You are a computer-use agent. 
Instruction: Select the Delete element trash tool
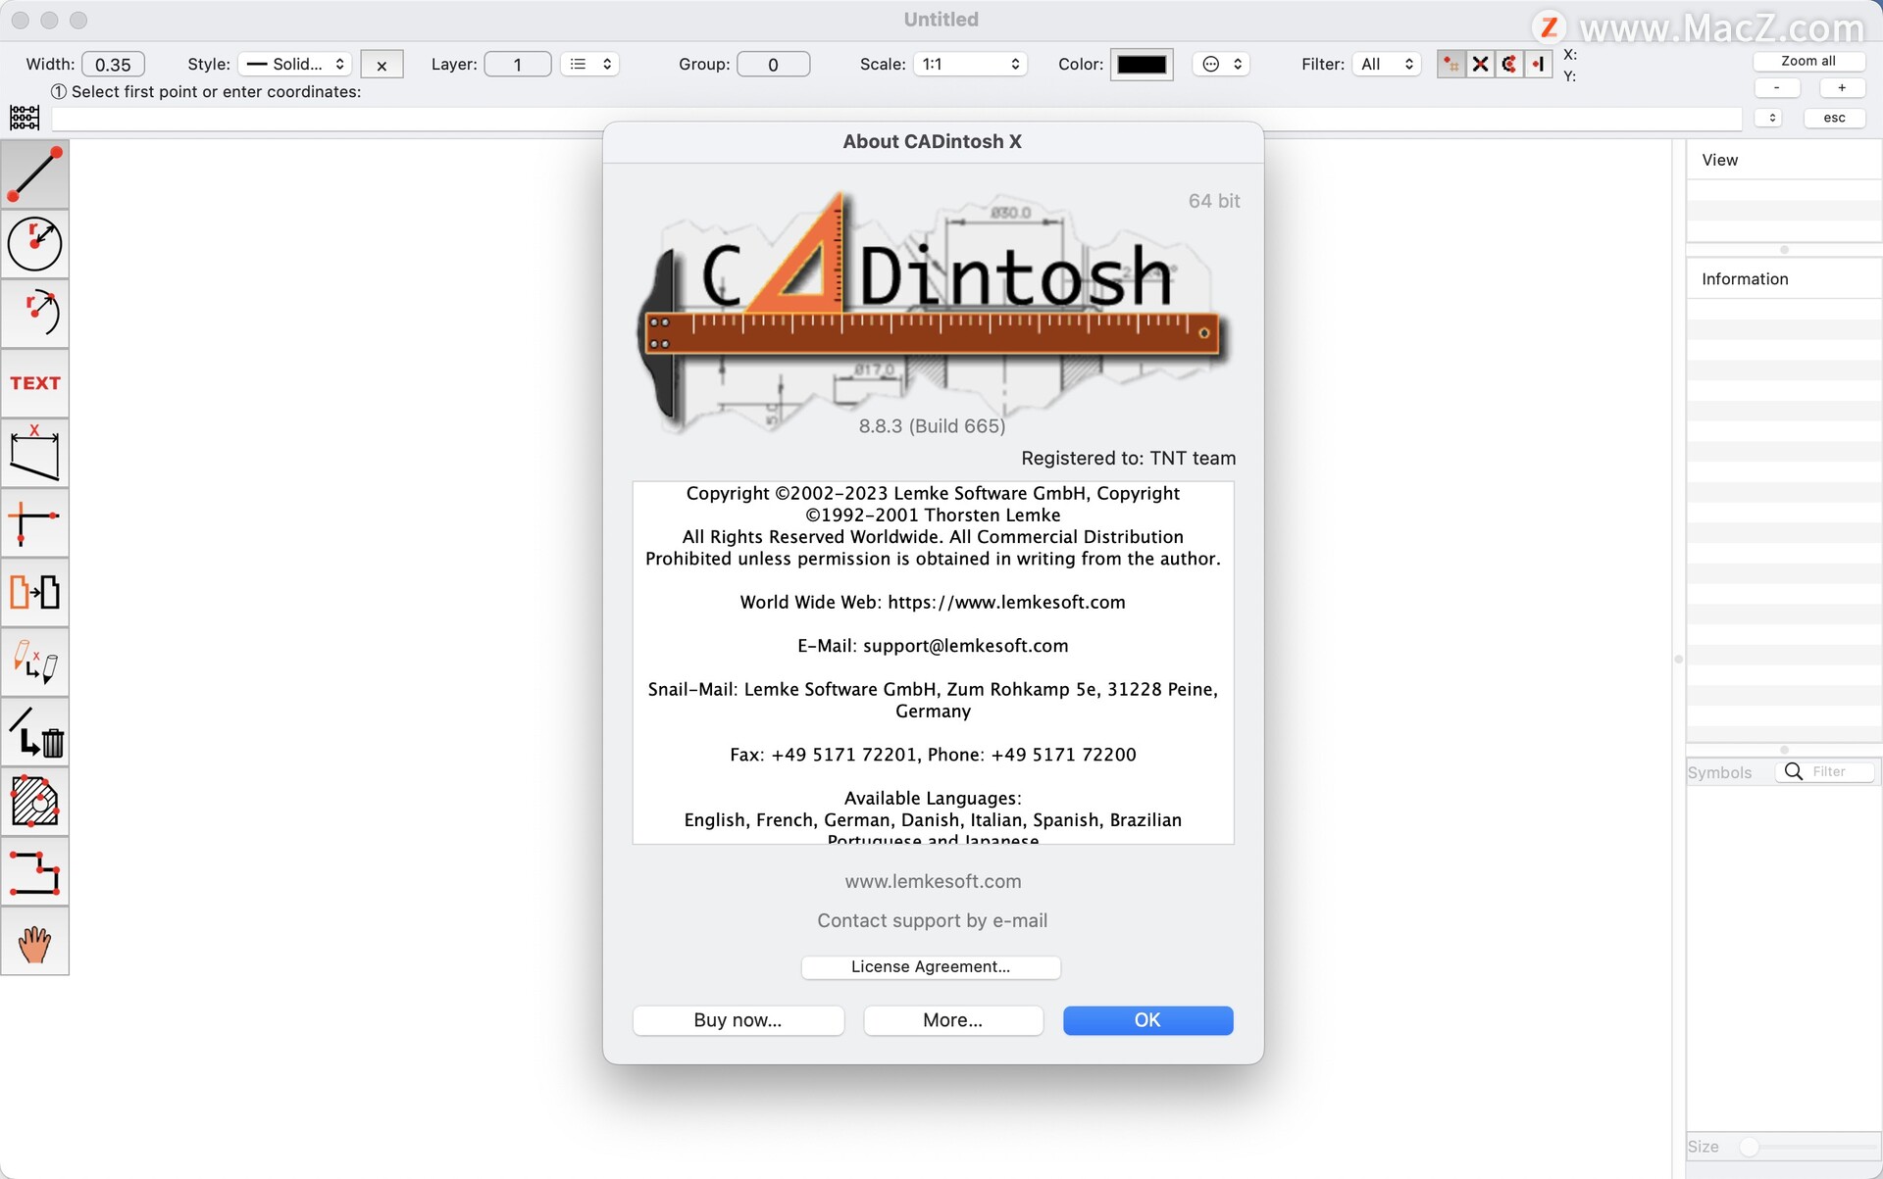34,732
